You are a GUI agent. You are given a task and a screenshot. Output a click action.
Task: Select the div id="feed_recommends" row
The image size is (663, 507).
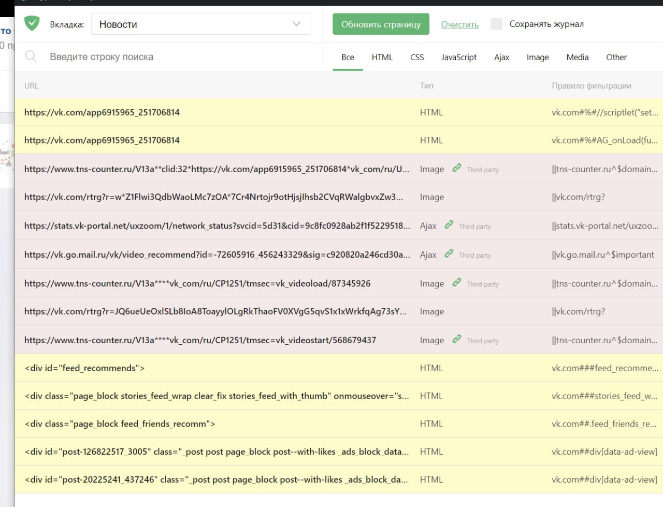click(x=339, y=368)
